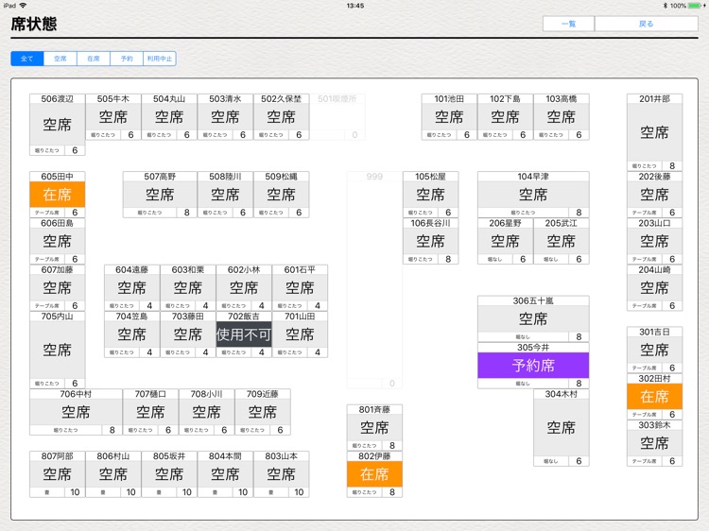
Task: Select table 101池田
Action: tap(449, 117)
